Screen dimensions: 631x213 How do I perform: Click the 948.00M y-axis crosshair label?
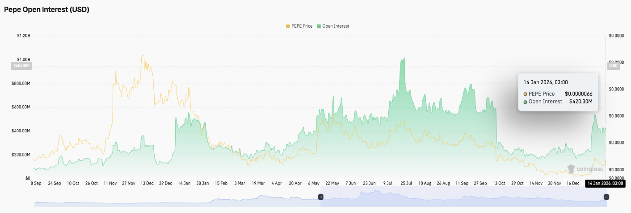[21, 66]
